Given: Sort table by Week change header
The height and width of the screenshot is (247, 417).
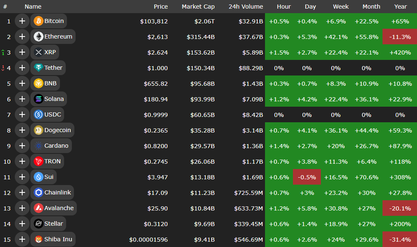Looking at the screenshot, I should 341,7.
